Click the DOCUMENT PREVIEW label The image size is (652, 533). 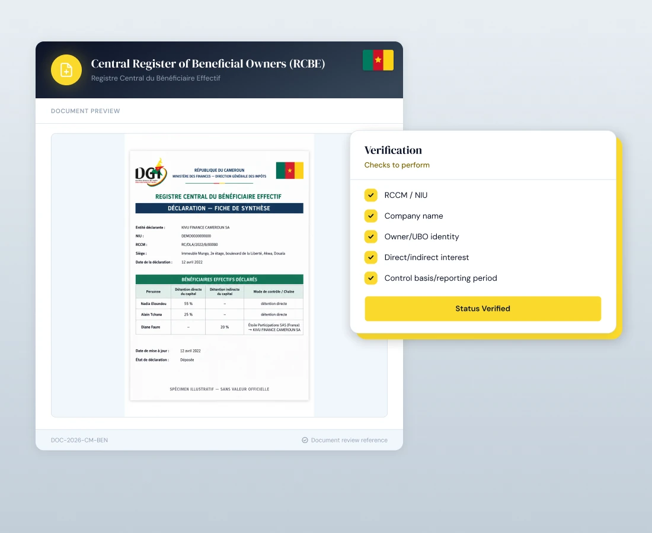coord(85,111)
